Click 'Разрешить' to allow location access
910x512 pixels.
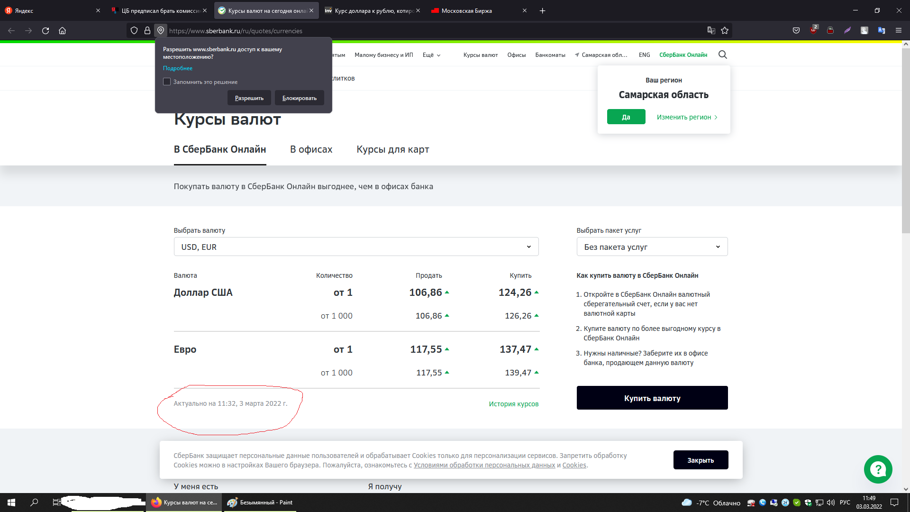pyautogui.click(x=249, y=98)
